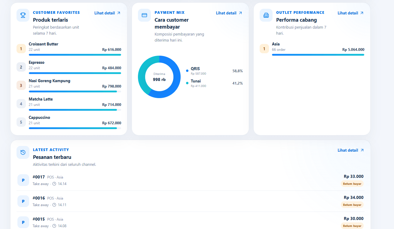Select order number #0017
394x229 pixels.
pyautogui.click(x=39, y=177)
